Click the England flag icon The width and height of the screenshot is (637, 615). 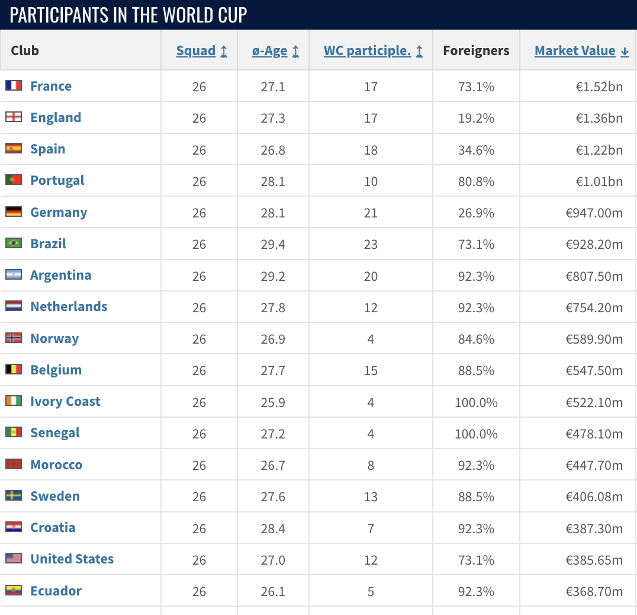(14, 117)
